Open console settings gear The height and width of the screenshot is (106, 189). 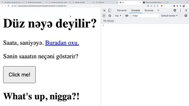tap(186, 16)
